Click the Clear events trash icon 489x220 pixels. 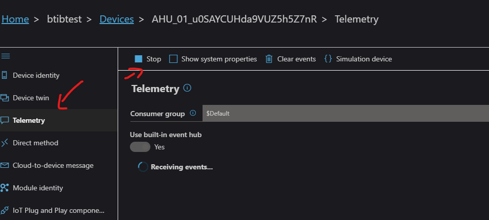coord(269,59)
